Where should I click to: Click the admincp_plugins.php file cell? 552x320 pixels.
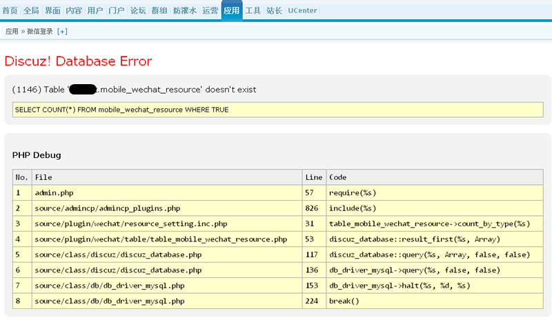point(167,208)
